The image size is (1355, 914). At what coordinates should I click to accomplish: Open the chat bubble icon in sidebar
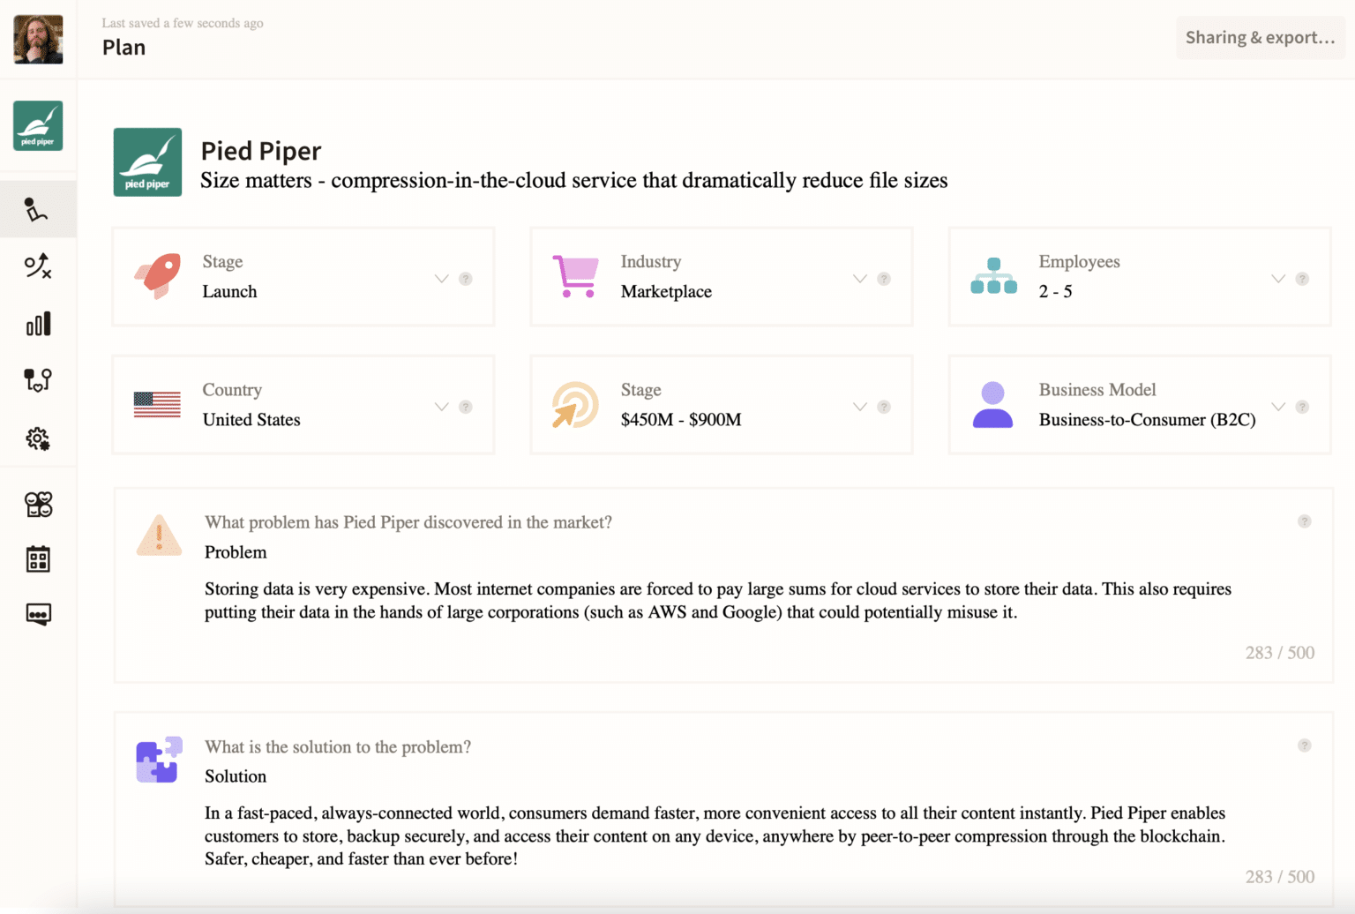pyautogui.click(x=38, y=614)
